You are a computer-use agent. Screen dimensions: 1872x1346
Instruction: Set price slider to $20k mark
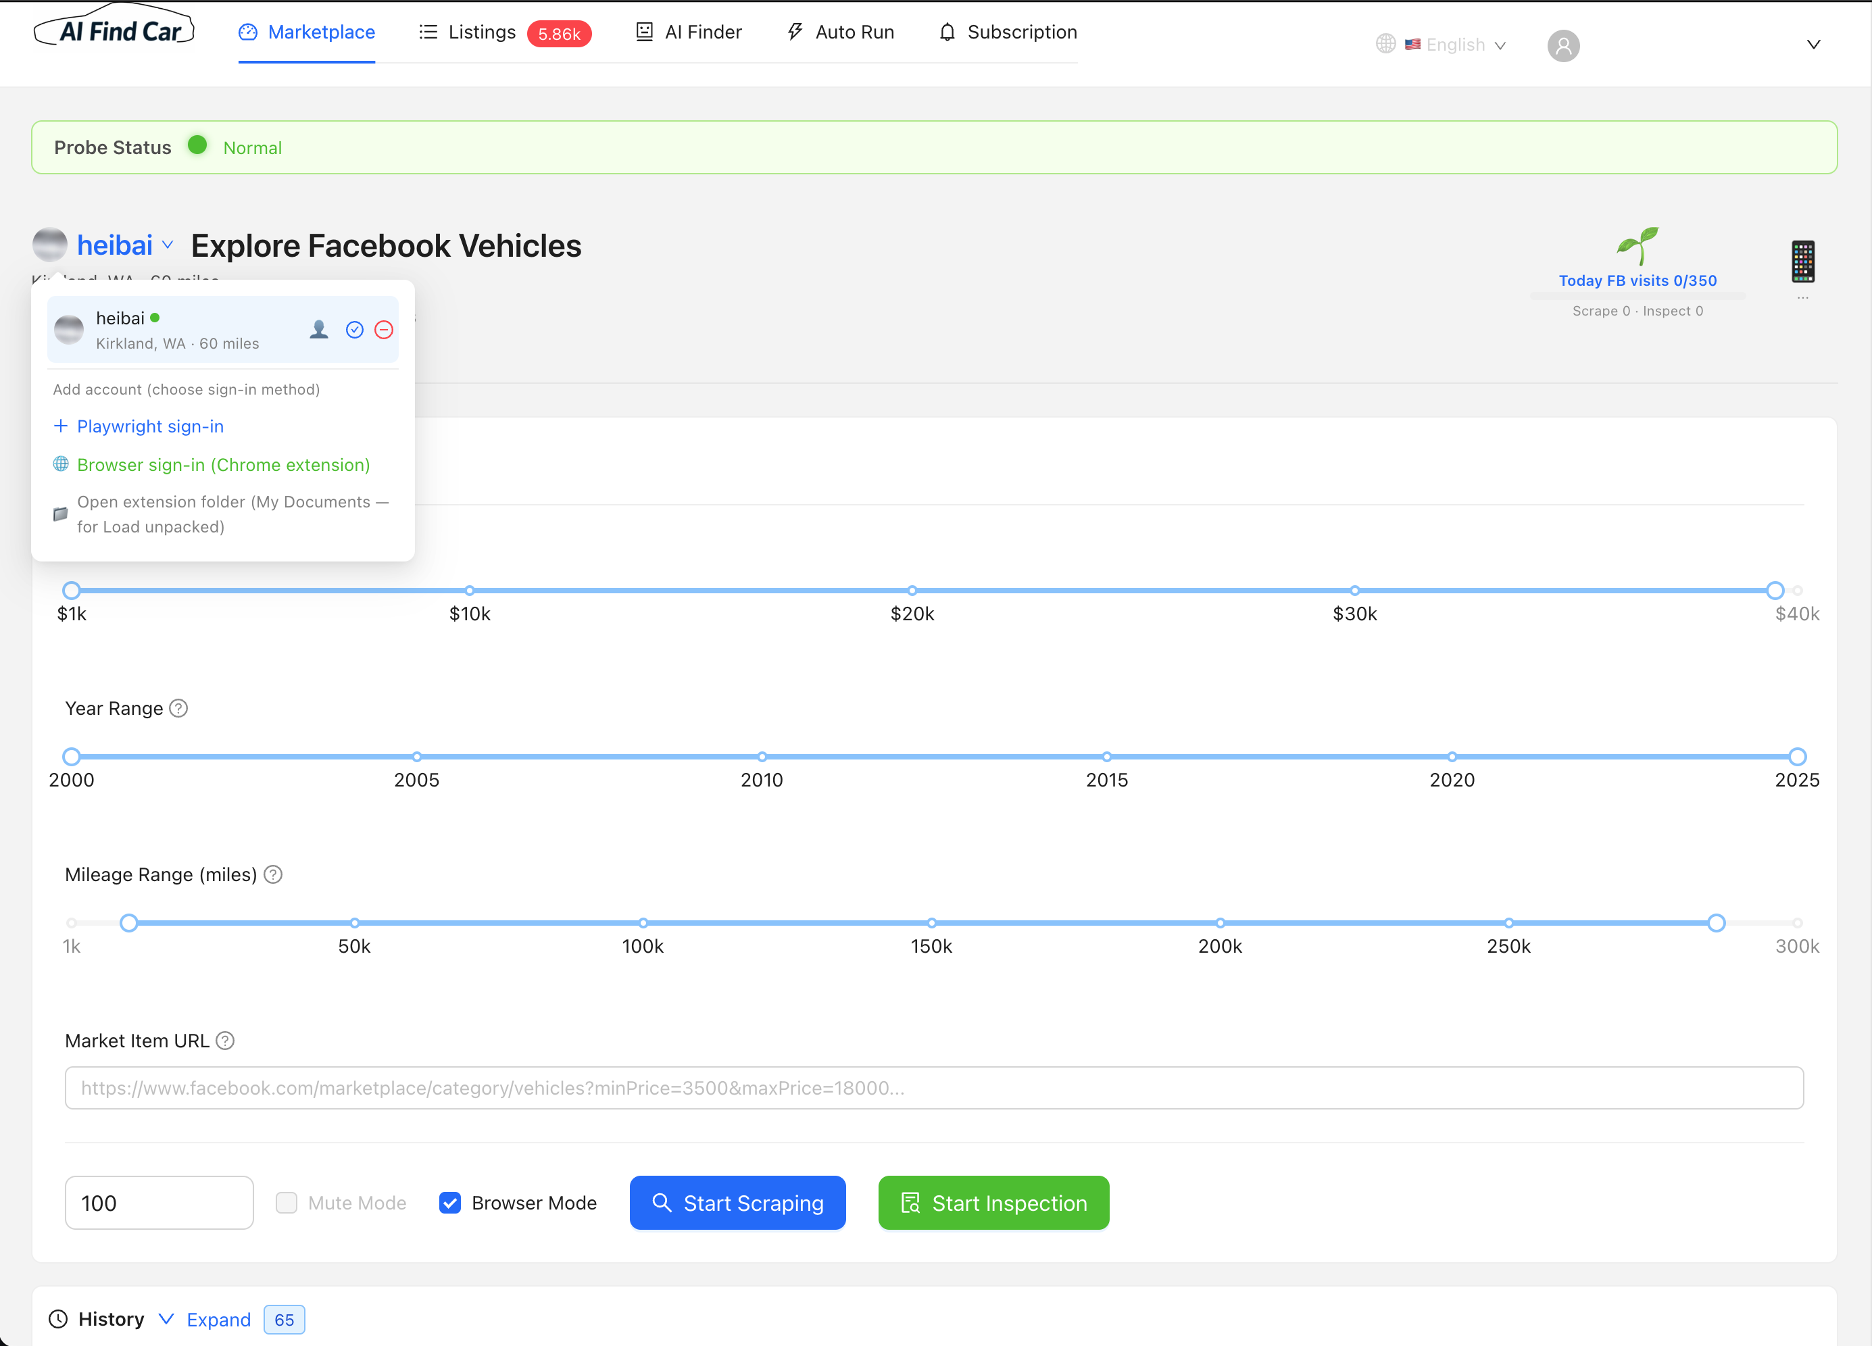[912, 590]
